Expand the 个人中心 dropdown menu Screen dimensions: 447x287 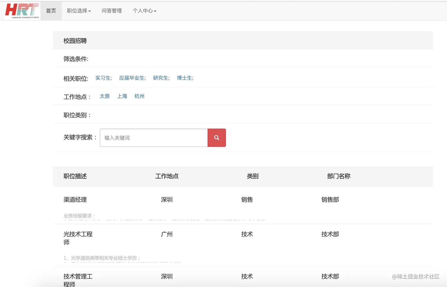coord(145,11)
